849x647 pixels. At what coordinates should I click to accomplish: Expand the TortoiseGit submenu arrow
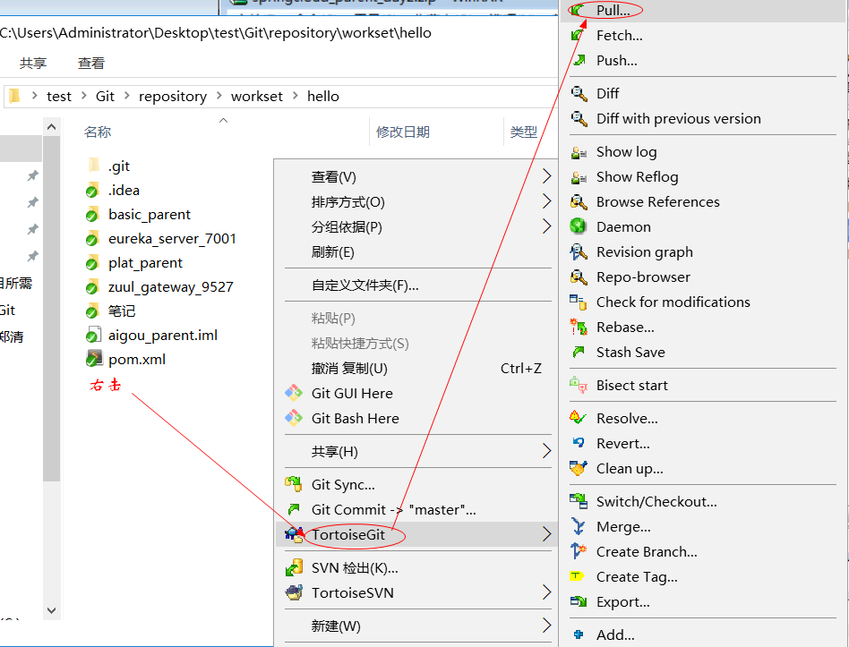click(x=546, y=534)
